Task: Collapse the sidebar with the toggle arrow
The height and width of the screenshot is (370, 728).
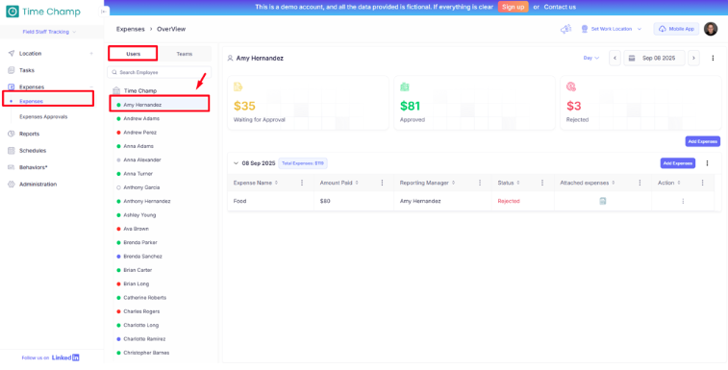Action: pos(103,12)
